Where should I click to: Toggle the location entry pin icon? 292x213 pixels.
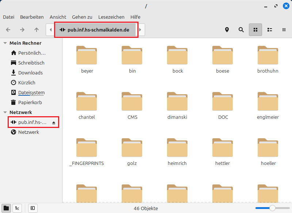(x=227, y=30)
